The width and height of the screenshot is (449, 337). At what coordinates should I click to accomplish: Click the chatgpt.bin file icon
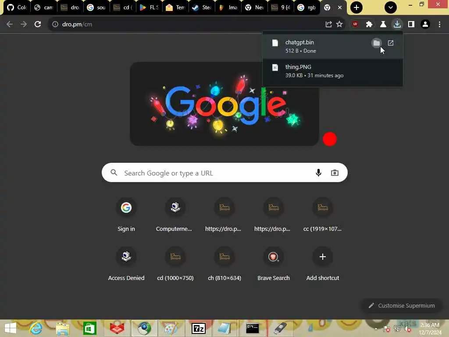tap(275, 43)
